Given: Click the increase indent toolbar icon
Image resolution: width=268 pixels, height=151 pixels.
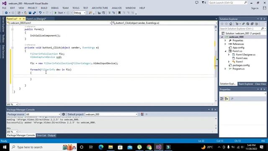Looking at the screenshot, I should click(x=103, y=13).
